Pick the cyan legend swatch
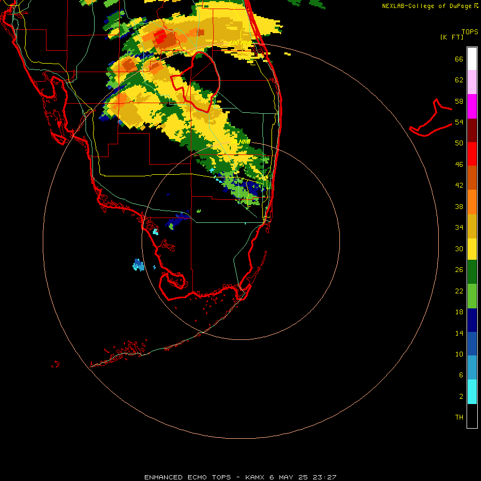Screen dimensions: 481x481 tap(472, 392)
